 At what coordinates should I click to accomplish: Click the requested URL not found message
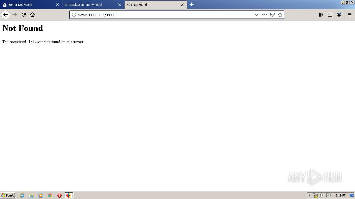[43, 42]
